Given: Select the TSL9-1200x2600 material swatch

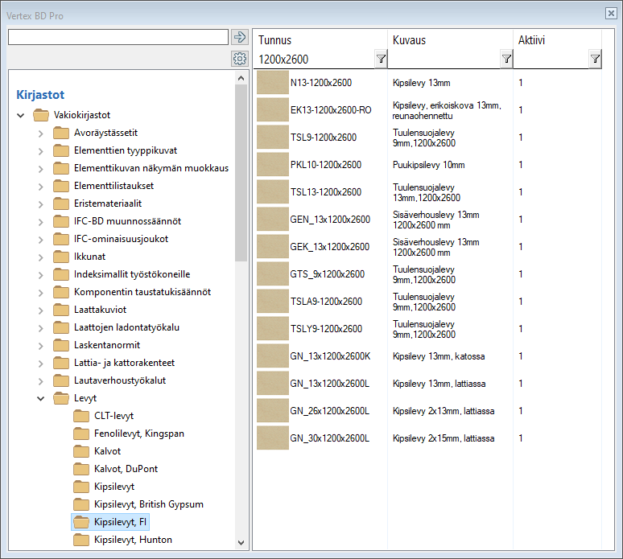Looking at the screenshot, I should coord(272,138).
